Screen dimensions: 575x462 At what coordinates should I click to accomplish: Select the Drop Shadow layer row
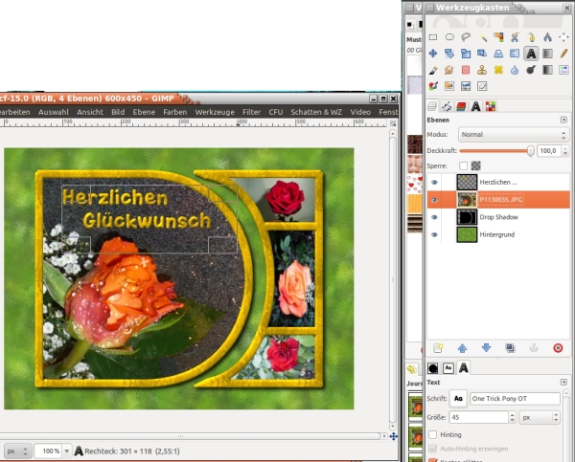498,217
